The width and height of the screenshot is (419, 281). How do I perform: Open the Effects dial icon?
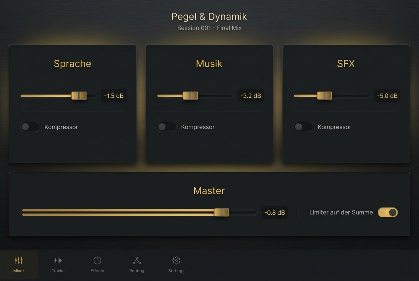coord(97,260)
